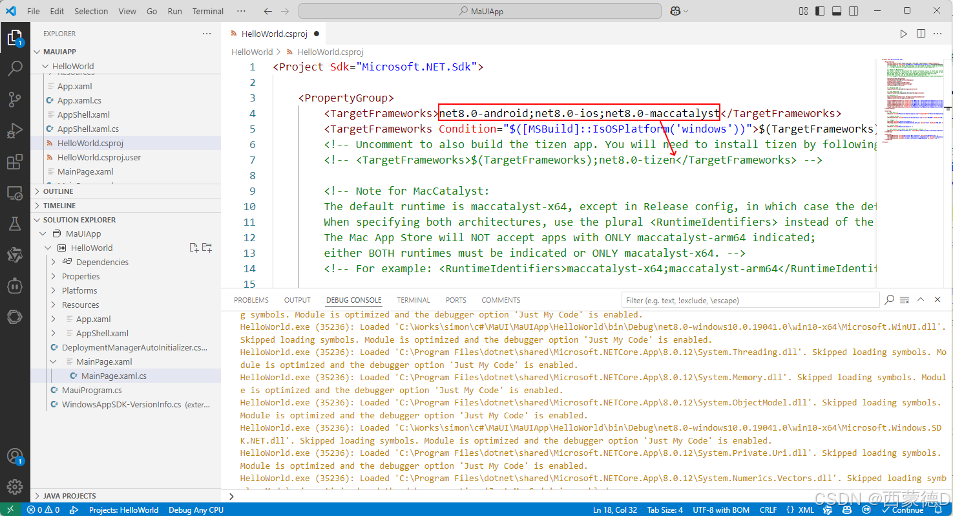
Task: Open the Testing flask icon
Action: click(14, 224)
